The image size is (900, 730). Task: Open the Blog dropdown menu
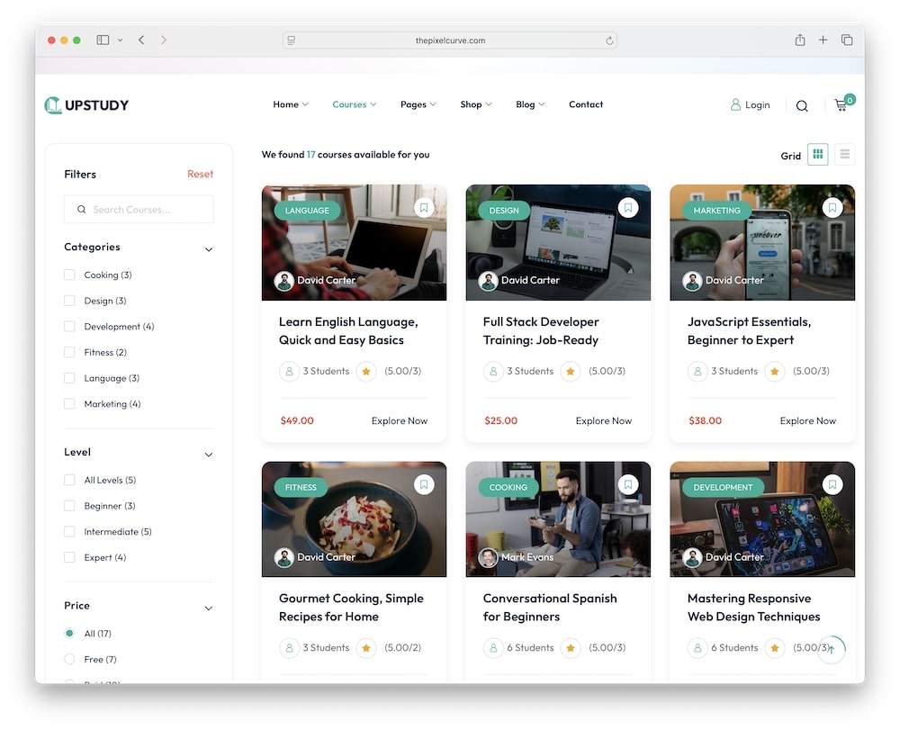530,104
